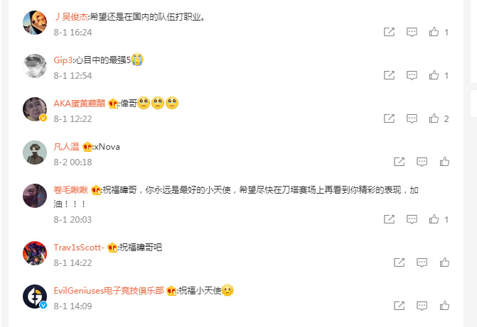Image resolution: width=477 pixels, height=327 pixels.
Task: Open 丿吴俊杰's profile via username
Action: click(x=71, y=17)
